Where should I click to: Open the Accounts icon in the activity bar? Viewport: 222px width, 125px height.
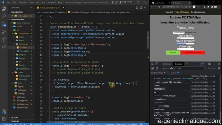[x=4, y=111]
